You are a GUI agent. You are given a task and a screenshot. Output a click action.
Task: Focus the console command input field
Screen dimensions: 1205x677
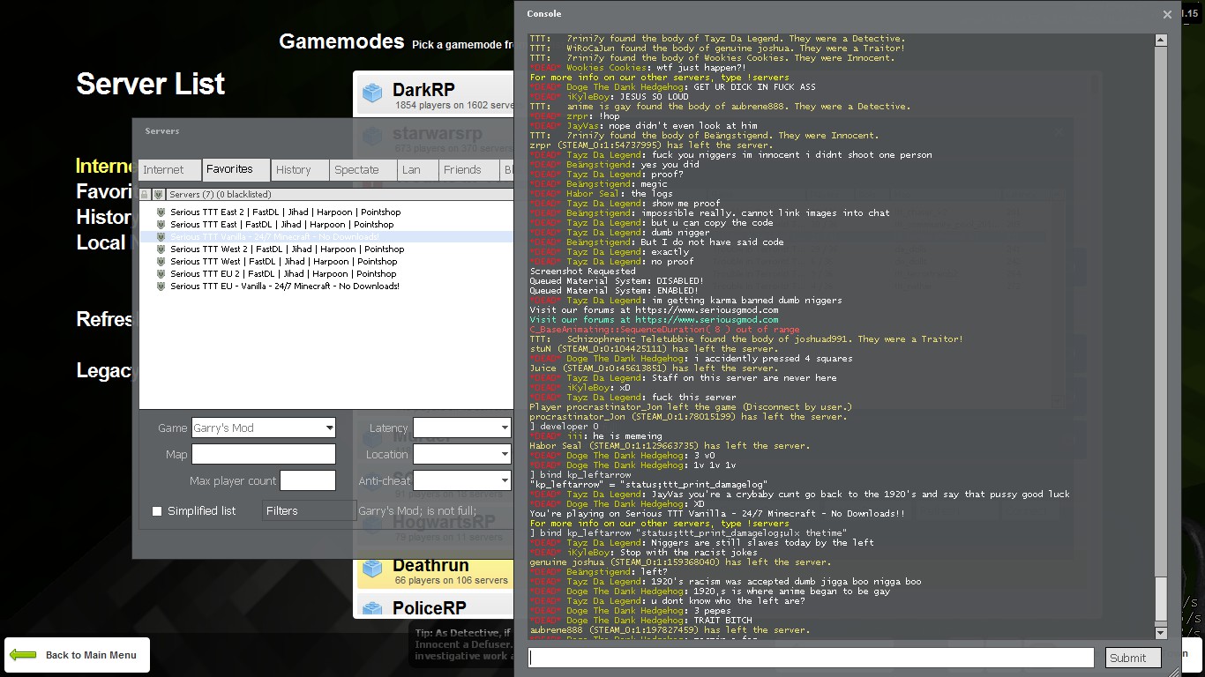pos(811,658)
